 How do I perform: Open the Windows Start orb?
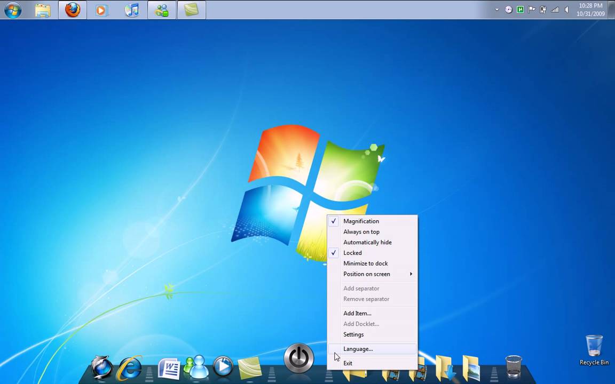[x=13, y=10]
